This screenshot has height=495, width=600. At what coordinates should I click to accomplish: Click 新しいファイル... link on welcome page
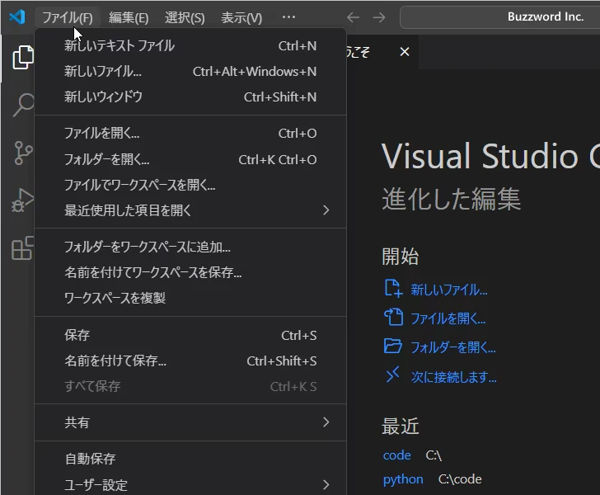[x=449, y=290]
